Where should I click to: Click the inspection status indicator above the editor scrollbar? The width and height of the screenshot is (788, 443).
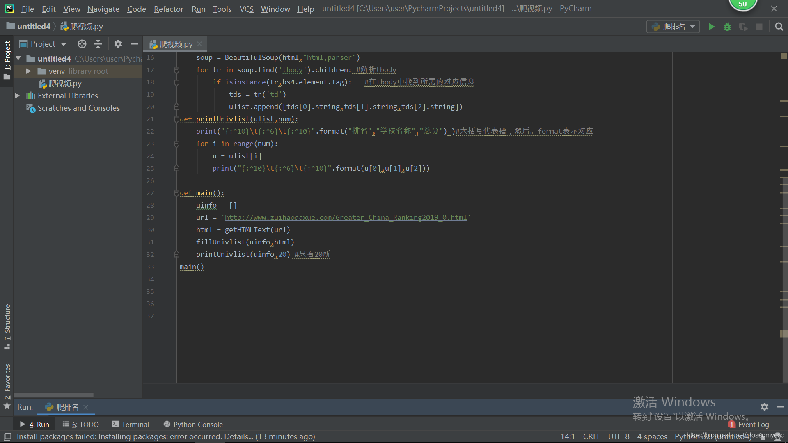tap(784, 57)
